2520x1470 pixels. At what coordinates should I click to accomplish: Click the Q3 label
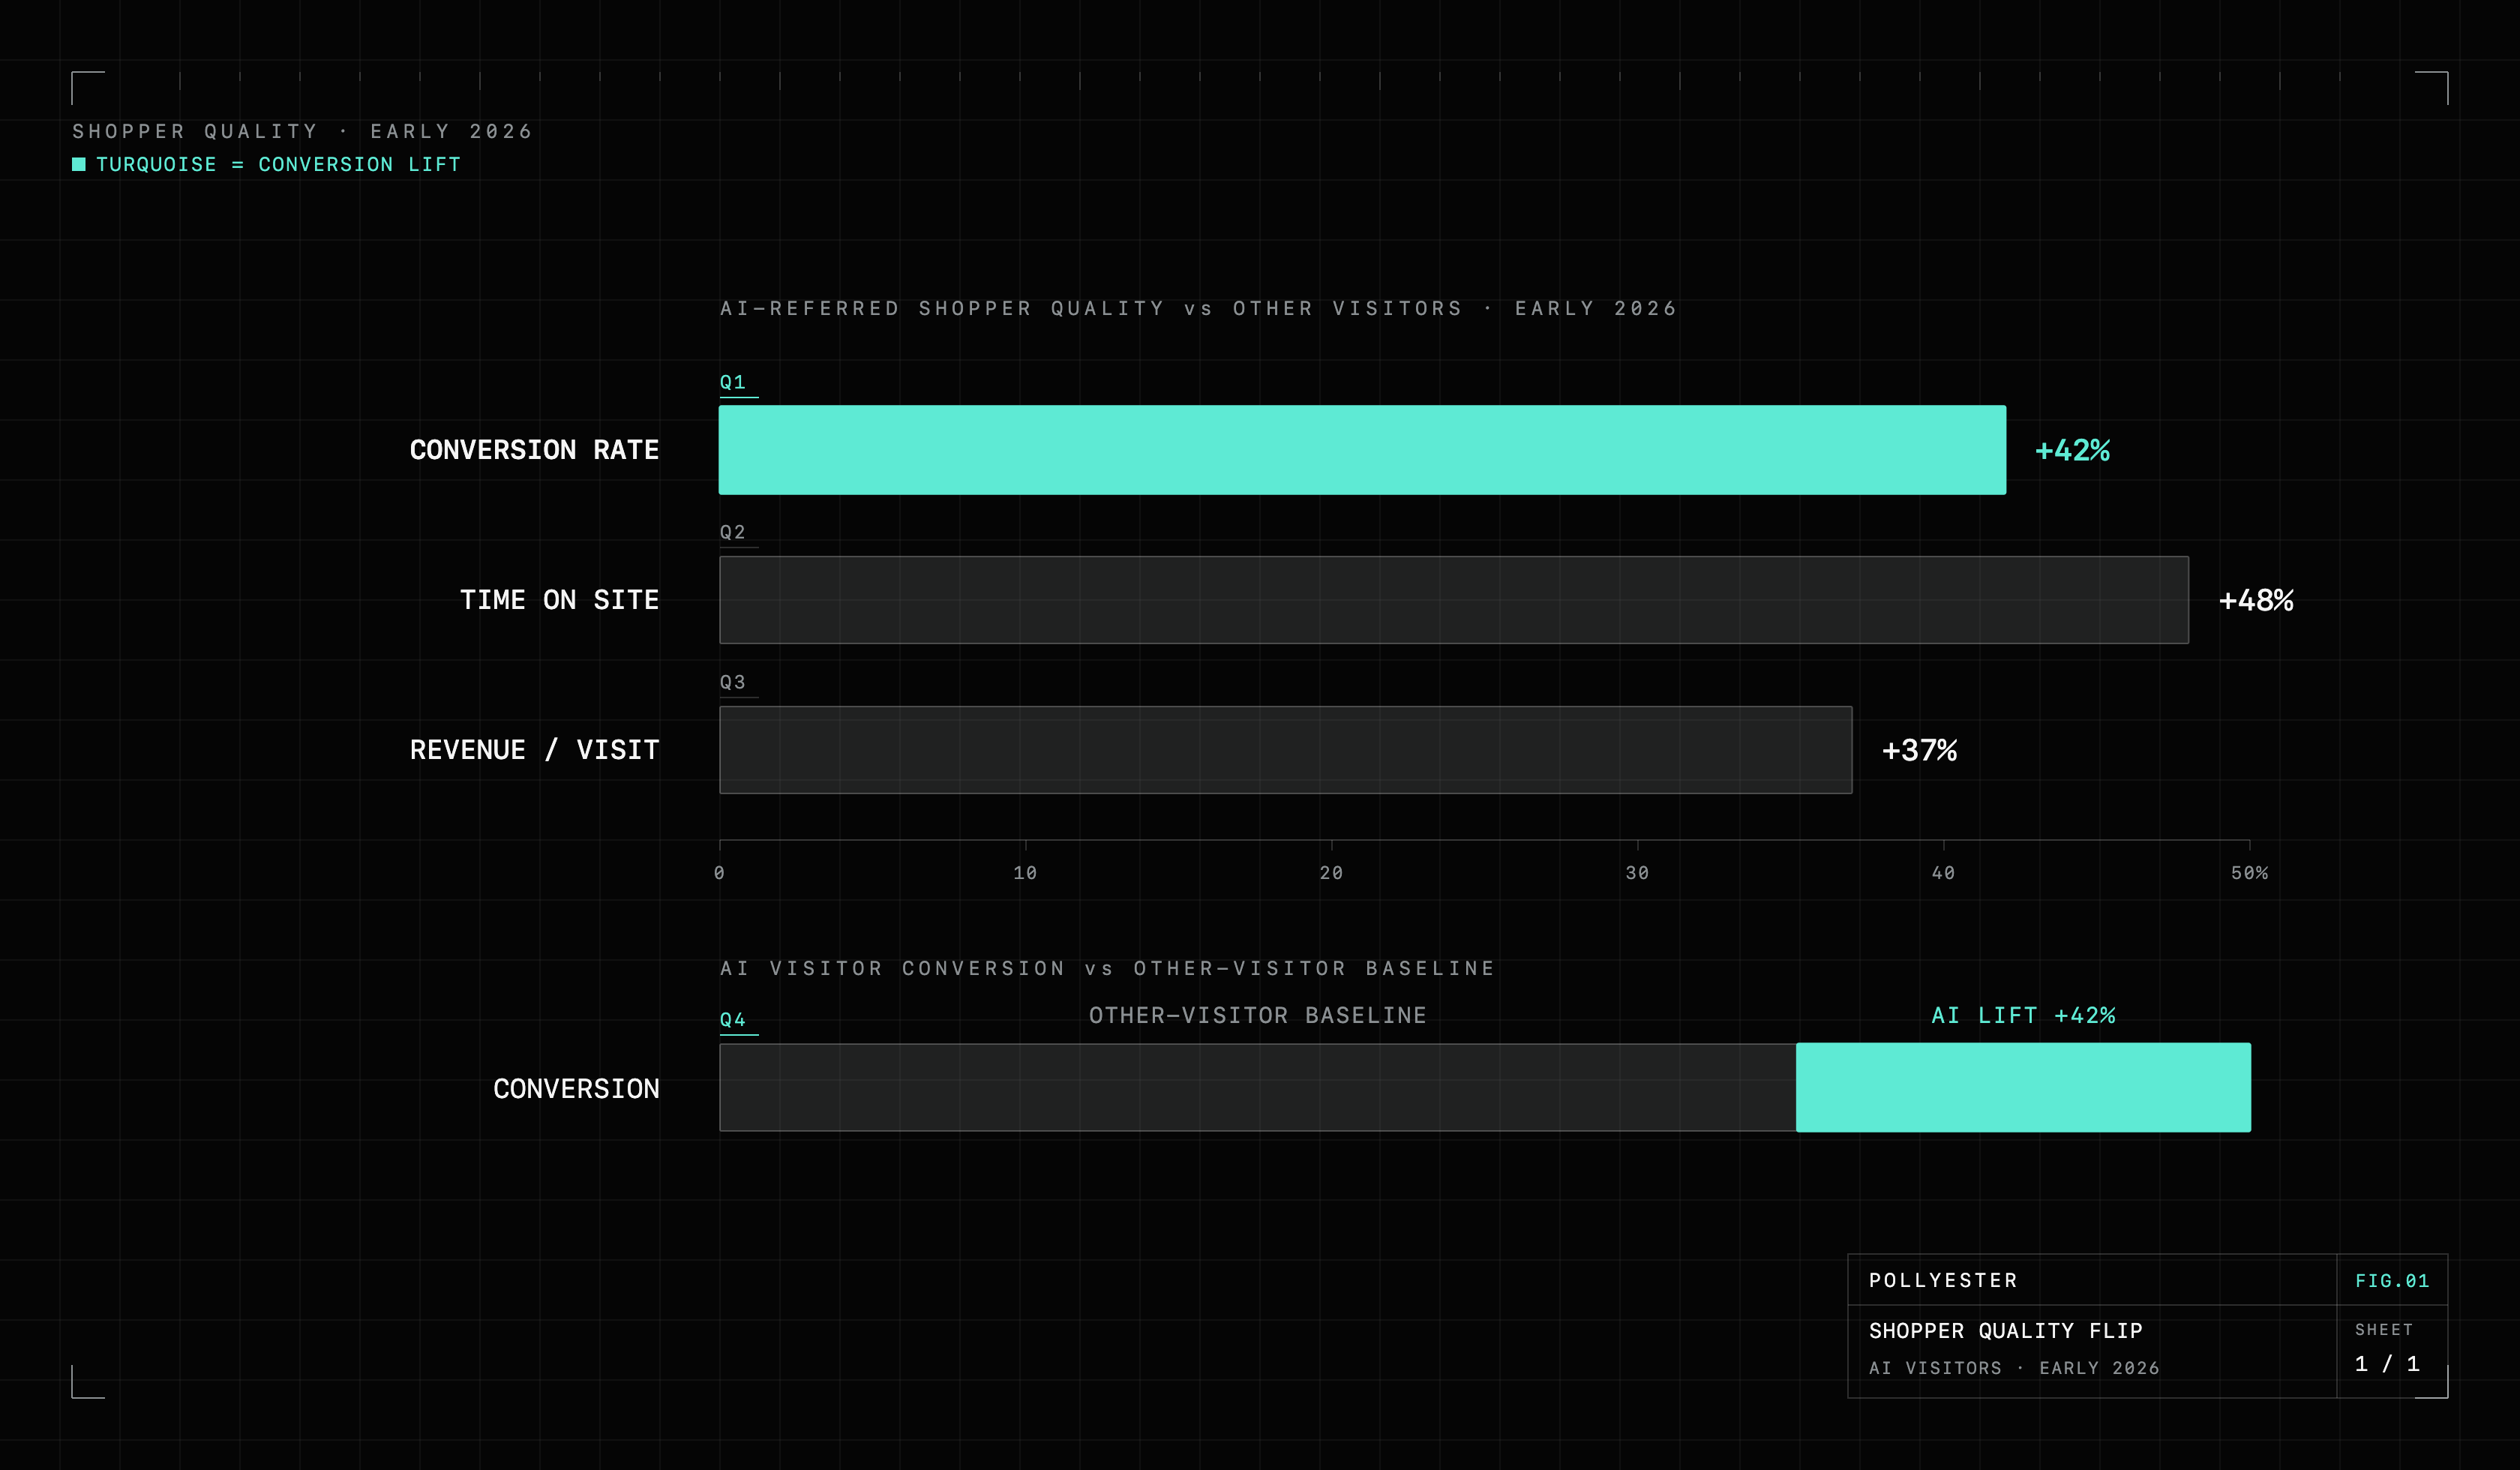click(x=733, y=682)
